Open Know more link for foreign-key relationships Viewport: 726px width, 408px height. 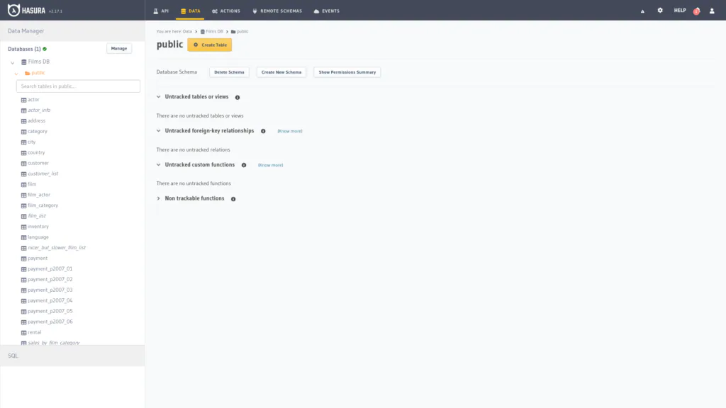tap(290, 131)
